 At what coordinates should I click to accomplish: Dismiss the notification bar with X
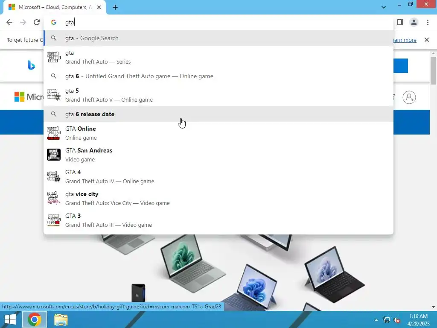tap(427, 40)
